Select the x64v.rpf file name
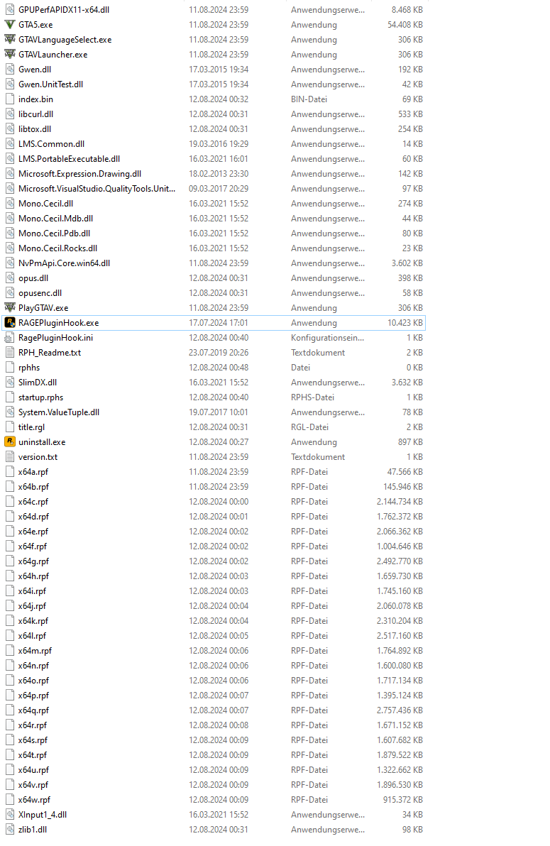 (33, 785)
